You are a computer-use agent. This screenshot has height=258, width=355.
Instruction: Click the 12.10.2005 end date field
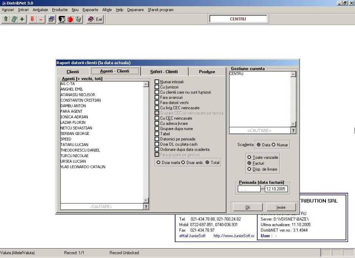click(x=276, y=189)
